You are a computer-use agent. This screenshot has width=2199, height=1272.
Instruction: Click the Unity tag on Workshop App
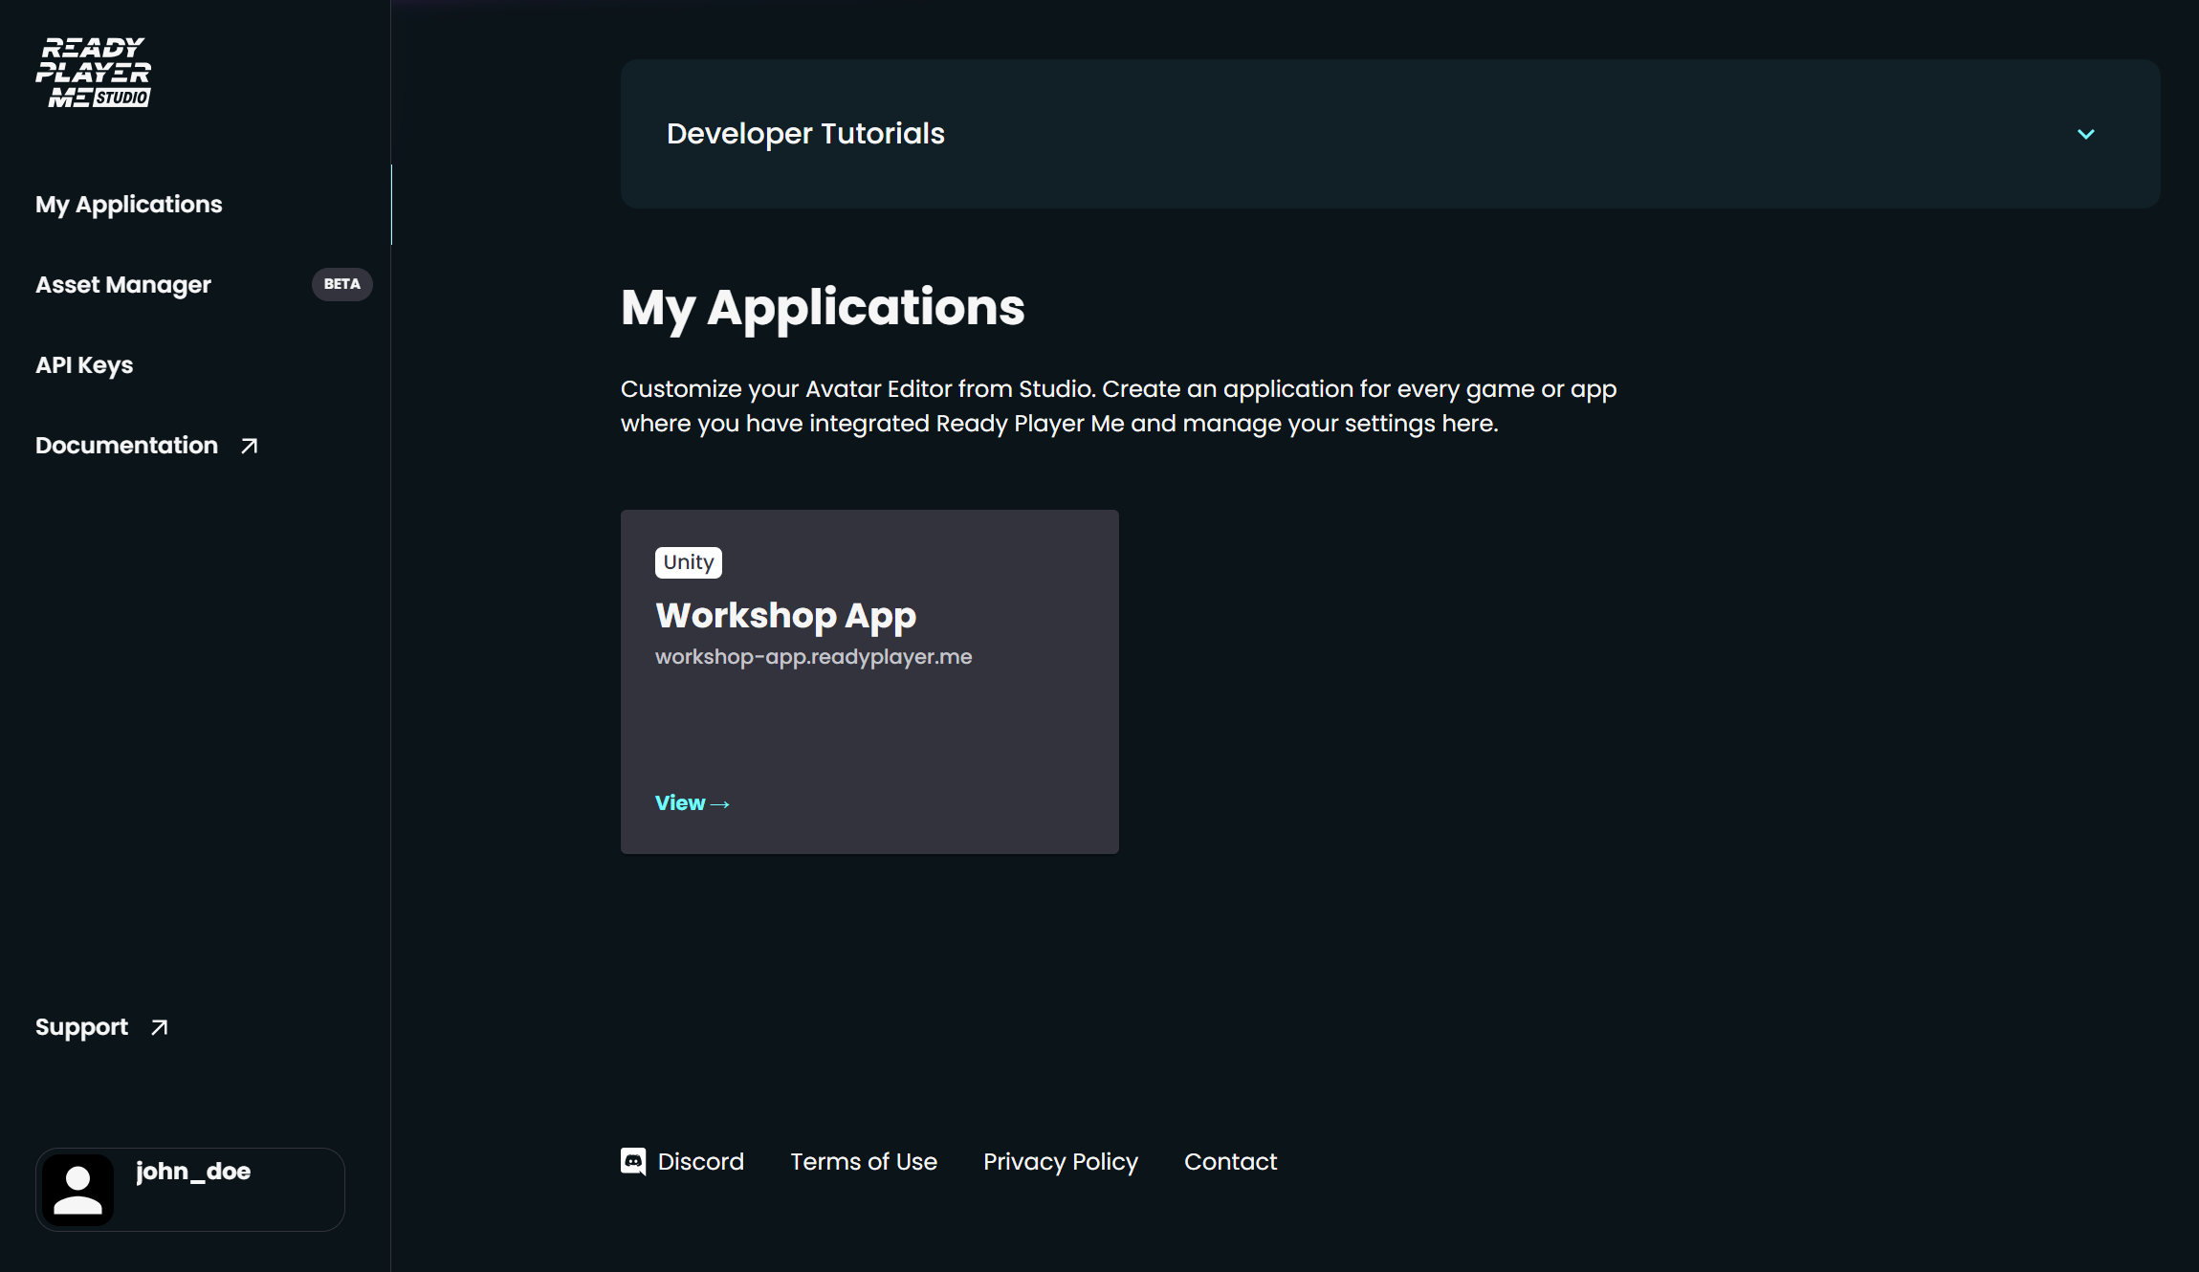coord(688,562)
